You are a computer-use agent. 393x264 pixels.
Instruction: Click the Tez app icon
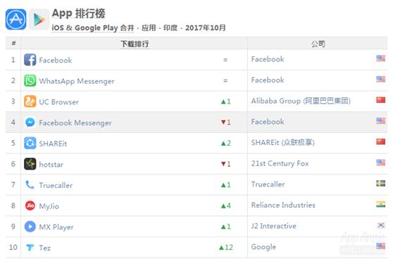[30, 248]
